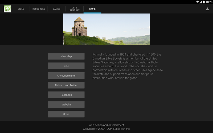Open the View Map button
The width and height of the screenshot is (213, 133).
[66, 56]
